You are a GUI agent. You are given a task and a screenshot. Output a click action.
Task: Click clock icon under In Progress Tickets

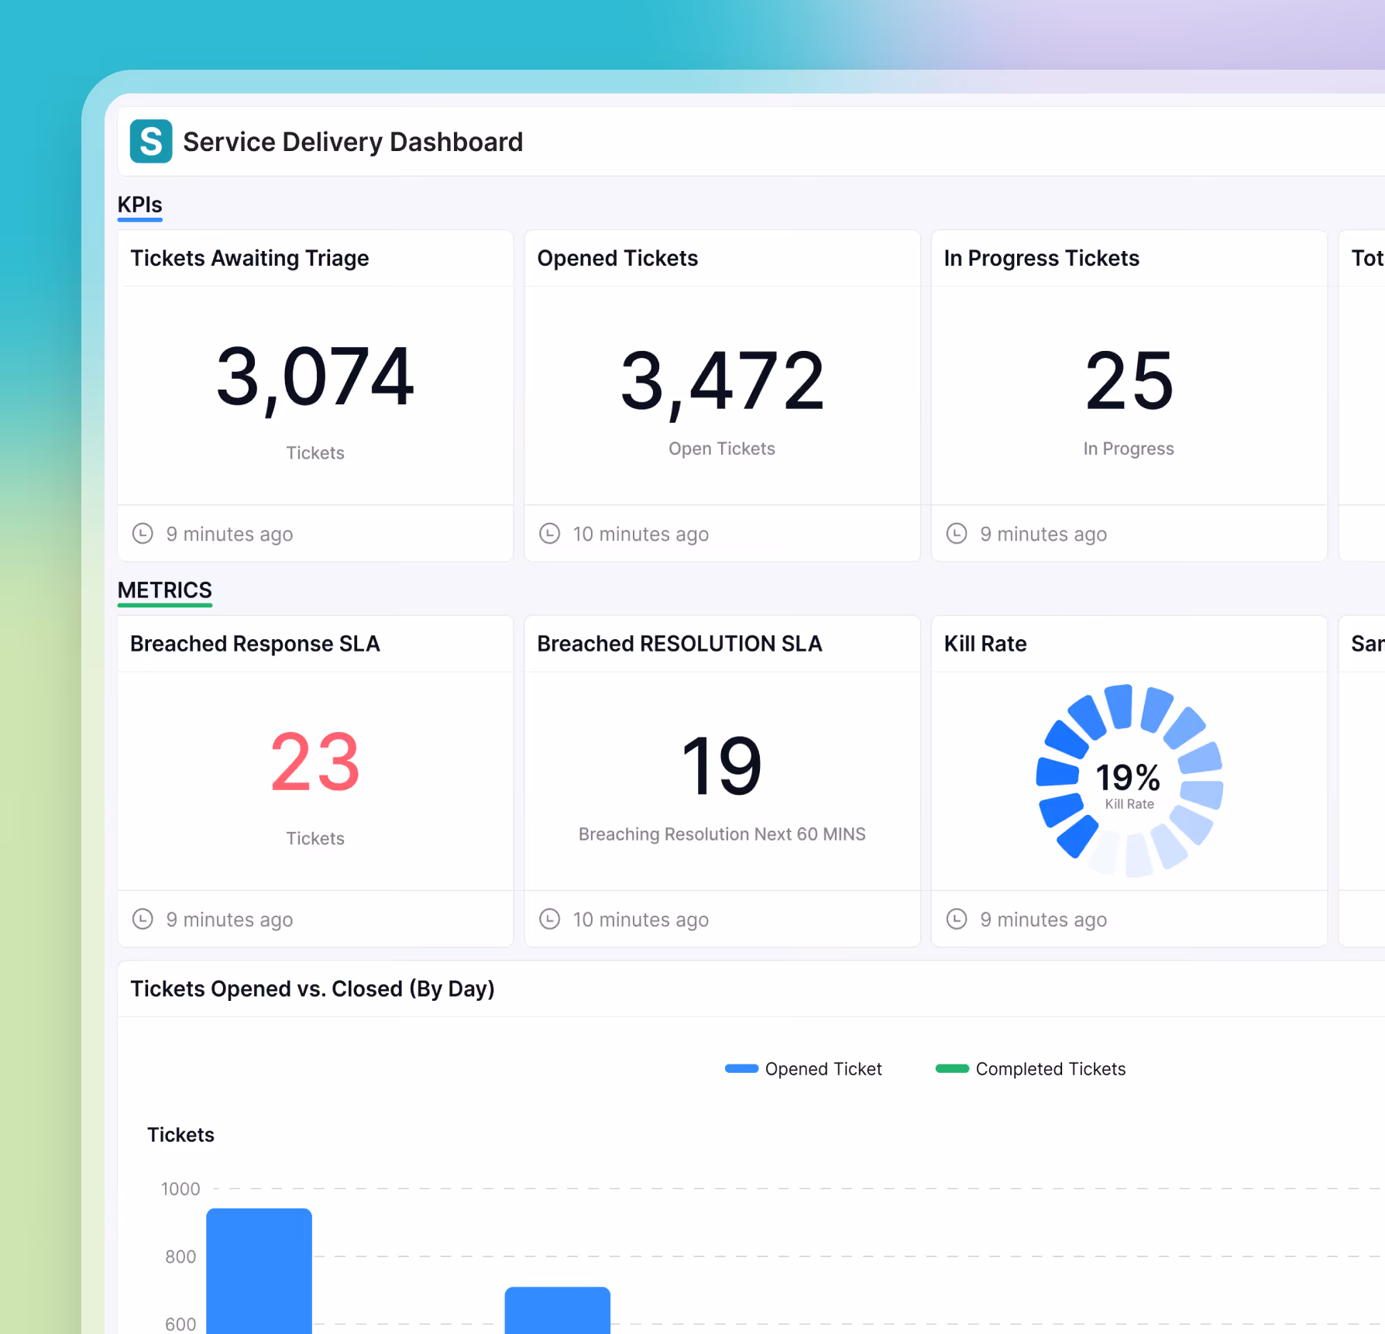tap(957, 534)
